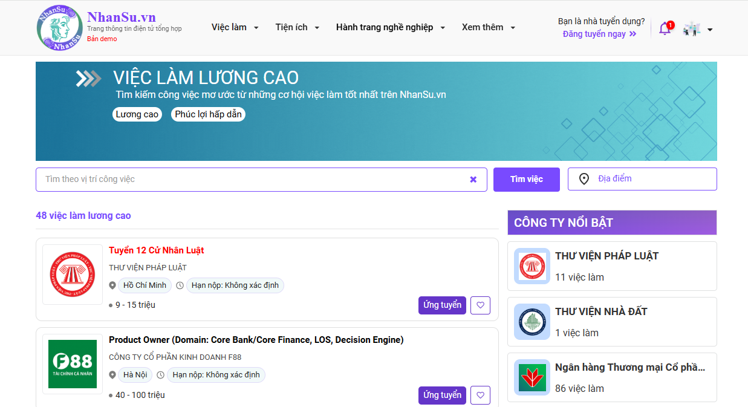The width and height of the screenshot is (748, 407).
Task: Open the notification bell
Action: point(665,28)
